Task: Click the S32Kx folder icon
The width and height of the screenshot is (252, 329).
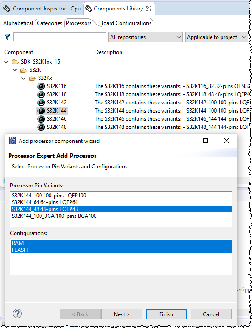Action: 32,78
